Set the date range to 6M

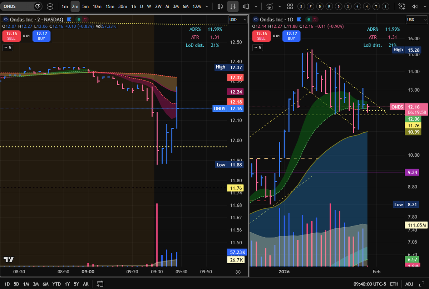click(x=45, y=284)
